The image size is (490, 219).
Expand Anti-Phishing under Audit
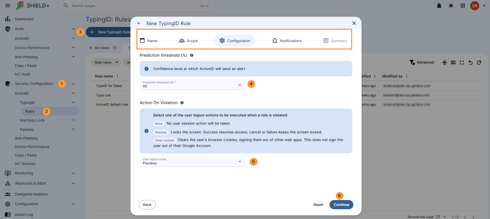pyautogui.click(x=73, y=57)
